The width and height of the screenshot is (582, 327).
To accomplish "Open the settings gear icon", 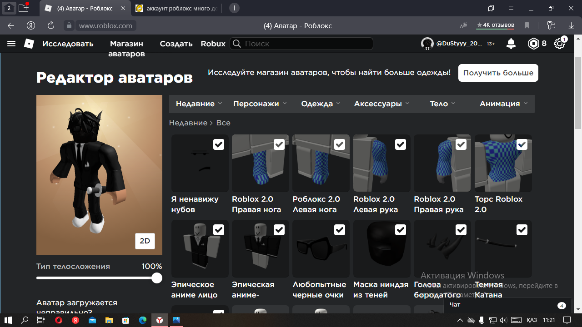I will tap(559, 44).
